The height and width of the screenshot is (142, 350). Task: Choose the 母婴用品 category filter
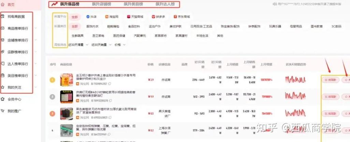point(296,26)
